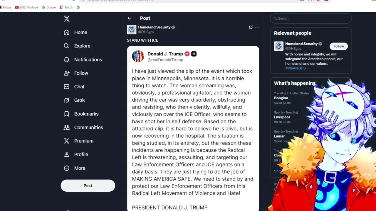Click the X logo icon
The height and width of the screenshot is (211, 376).
[x=67, y=19]
